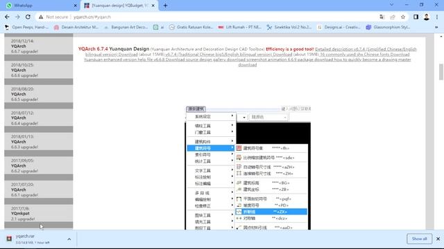Open the Sinektika Vol.2 bookmark
444x249 pixels.
pos(289,27)
